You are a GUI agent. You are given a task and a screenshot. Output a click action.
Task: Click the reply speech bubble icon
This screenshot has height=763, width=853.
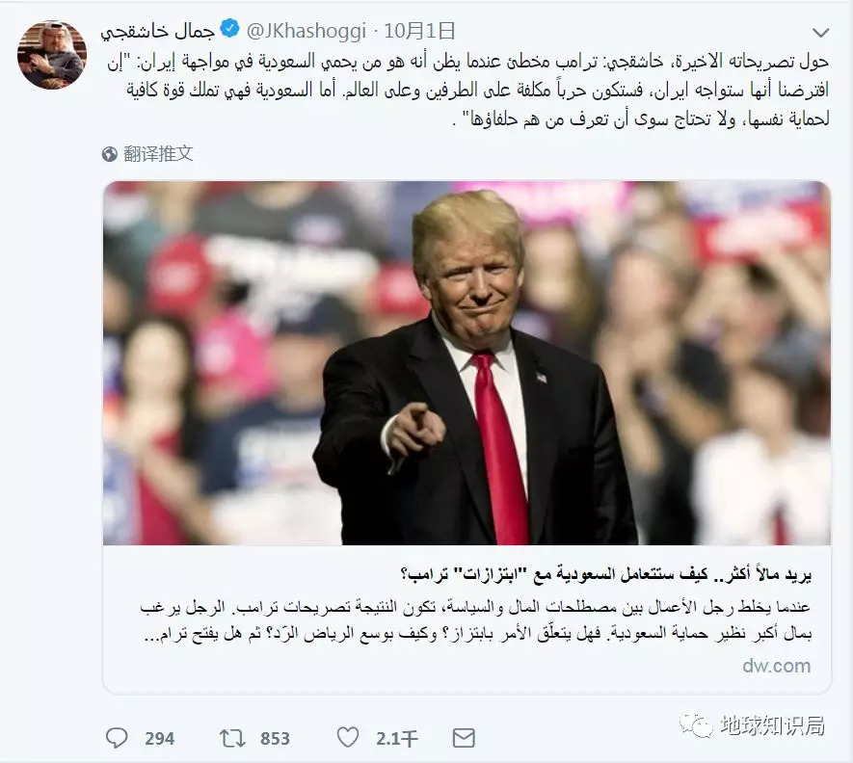(117, 738)
